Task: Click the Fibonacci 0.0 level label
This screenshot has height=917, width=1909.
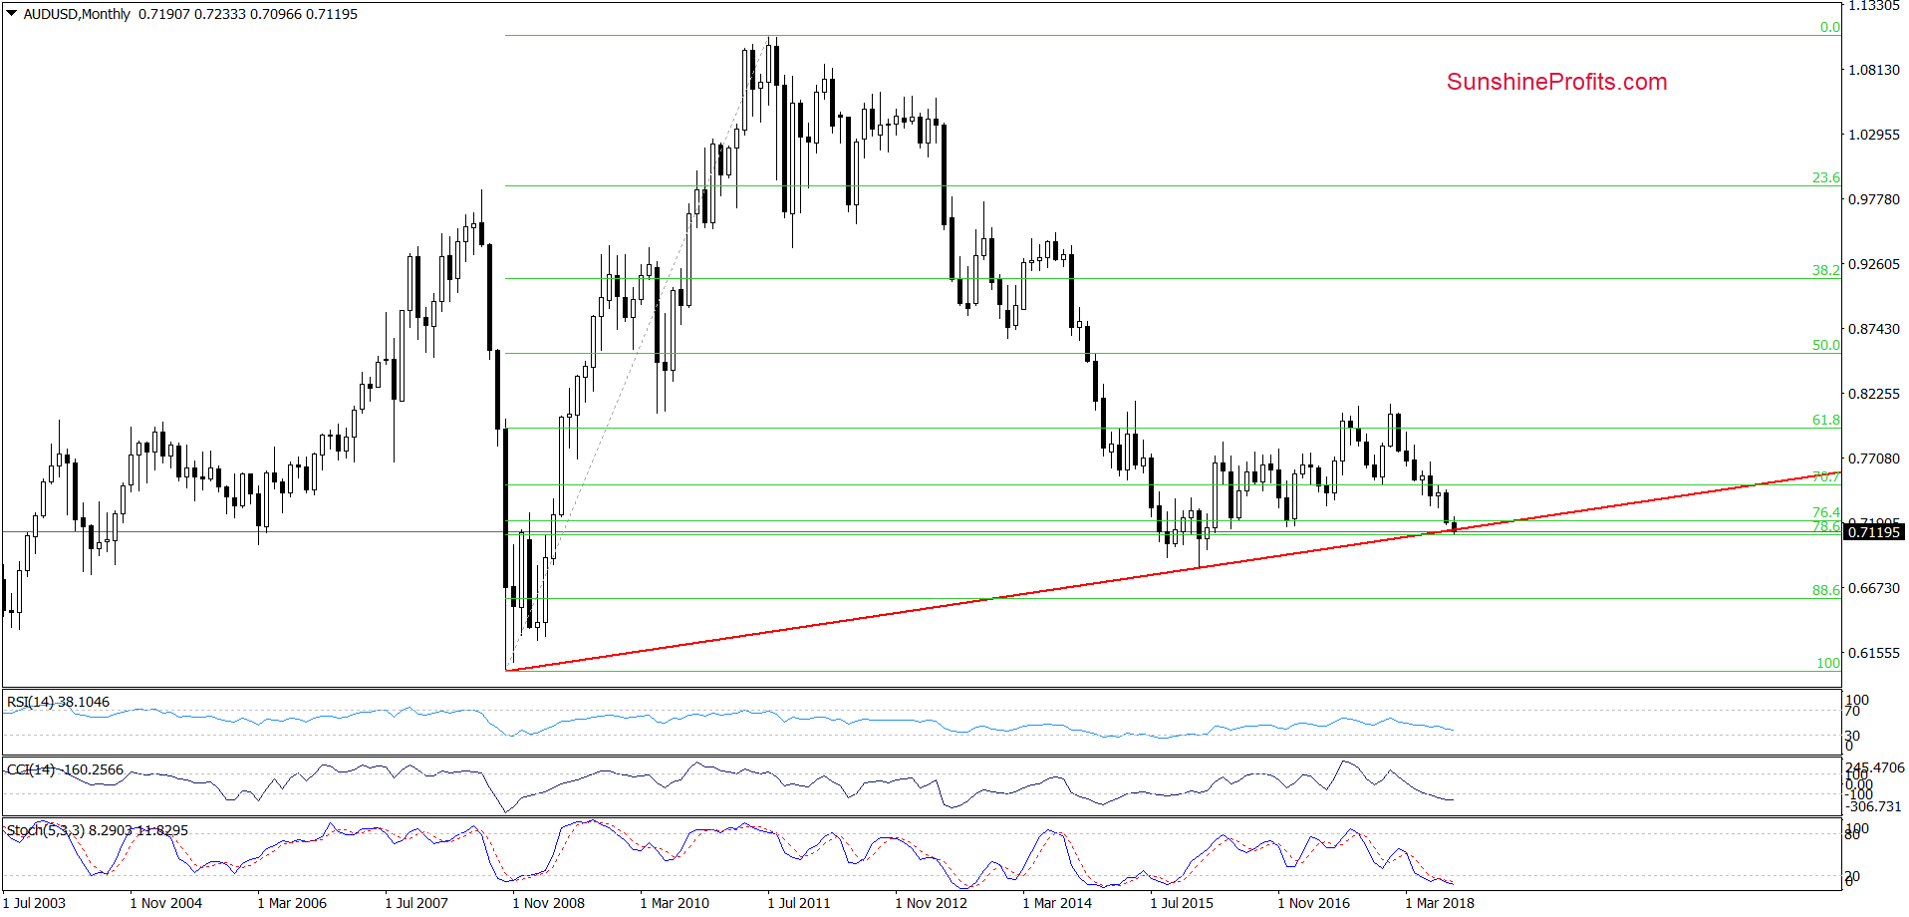Action: pos(1829,27)
